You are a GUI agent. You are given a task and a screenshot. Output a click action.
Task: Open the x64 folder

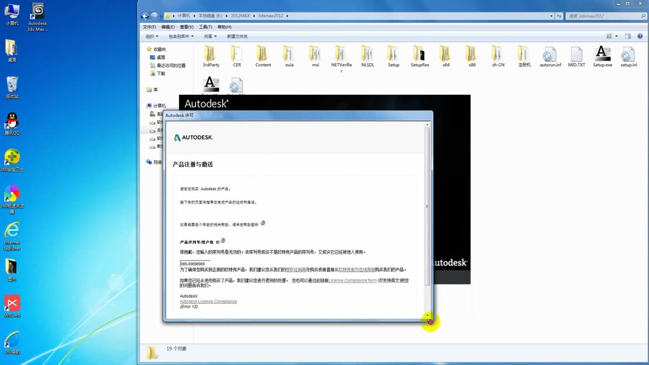pyautogui.click(x=445, y=55)
